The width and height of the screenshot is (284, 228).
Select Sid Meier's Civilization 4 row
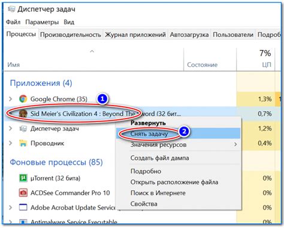pyautogui.click(x=105, y=113)
